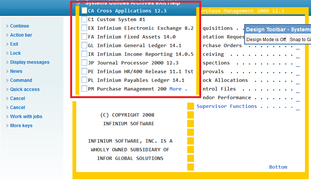Click the Exit link in the sidebar
The height and width of the screenshot is (183, 311).
[14, 44]
